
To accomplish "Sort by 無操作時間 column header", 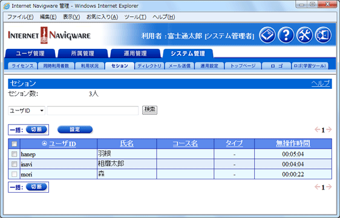I will coord(293,143).
